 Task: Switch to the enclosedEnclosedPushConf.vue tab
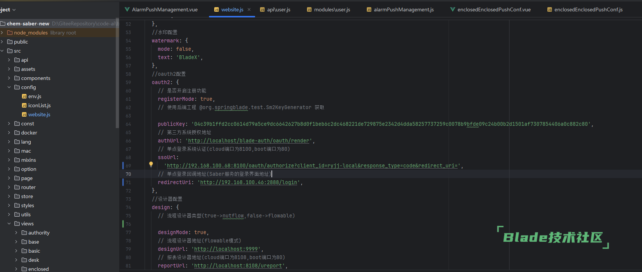tap(491, 9)
